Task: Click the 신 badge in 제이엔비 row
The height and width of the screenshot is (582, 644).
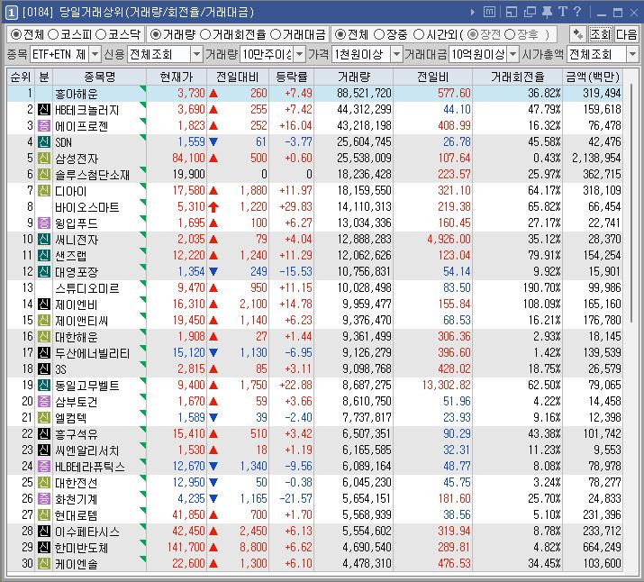Action: tap(44, 305)
